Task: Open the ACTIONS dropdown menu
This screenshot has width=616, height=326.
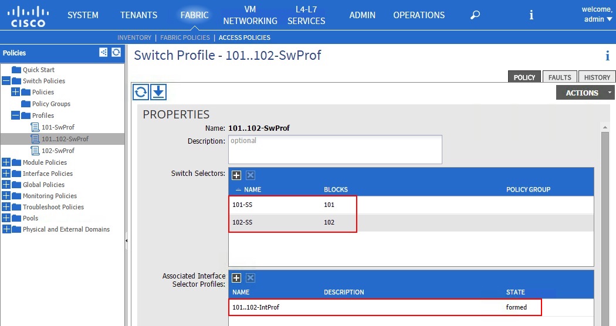Action: click(x=585, y=93)
